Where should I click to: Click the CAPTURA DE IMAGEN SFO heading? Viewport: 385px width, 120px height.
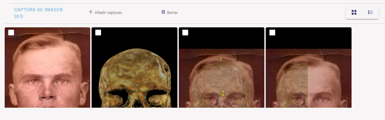38,13
